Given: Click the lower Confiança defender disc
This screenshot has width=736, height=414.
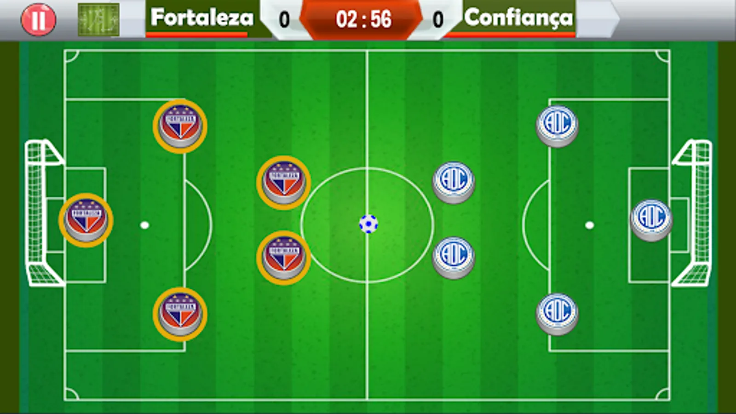Looking at the screenshot, I should click(x=557, y=314).
